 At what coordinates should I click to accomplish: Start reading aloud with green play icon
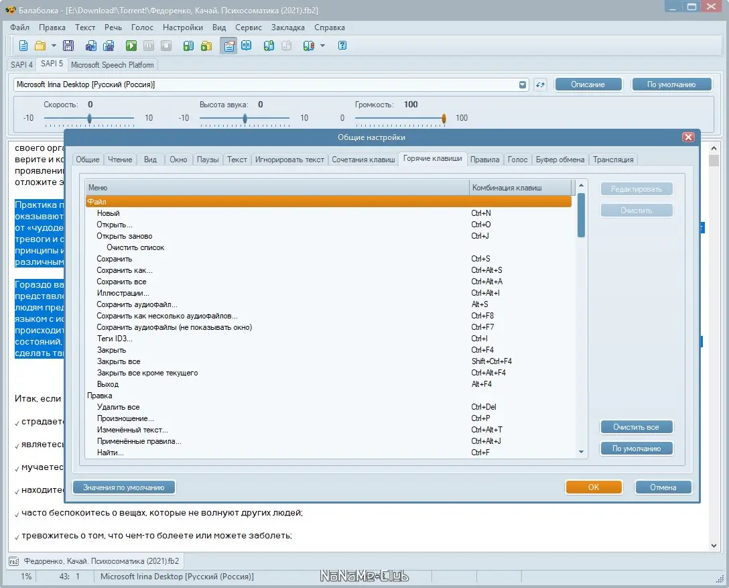click(x=131, y=46)
